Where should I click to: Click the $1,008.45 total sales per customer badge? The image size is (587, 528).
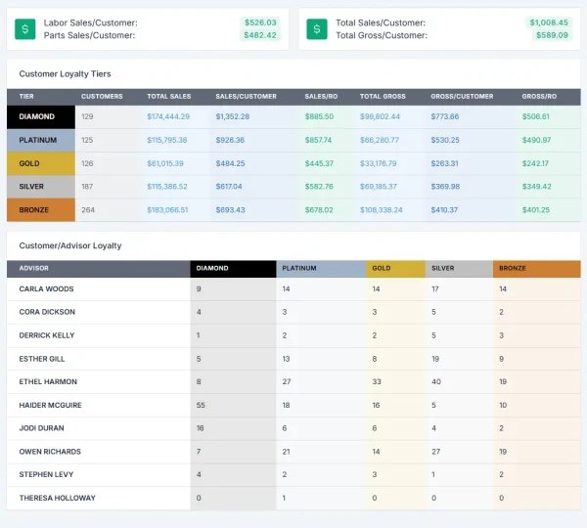(x=548, y=22)
